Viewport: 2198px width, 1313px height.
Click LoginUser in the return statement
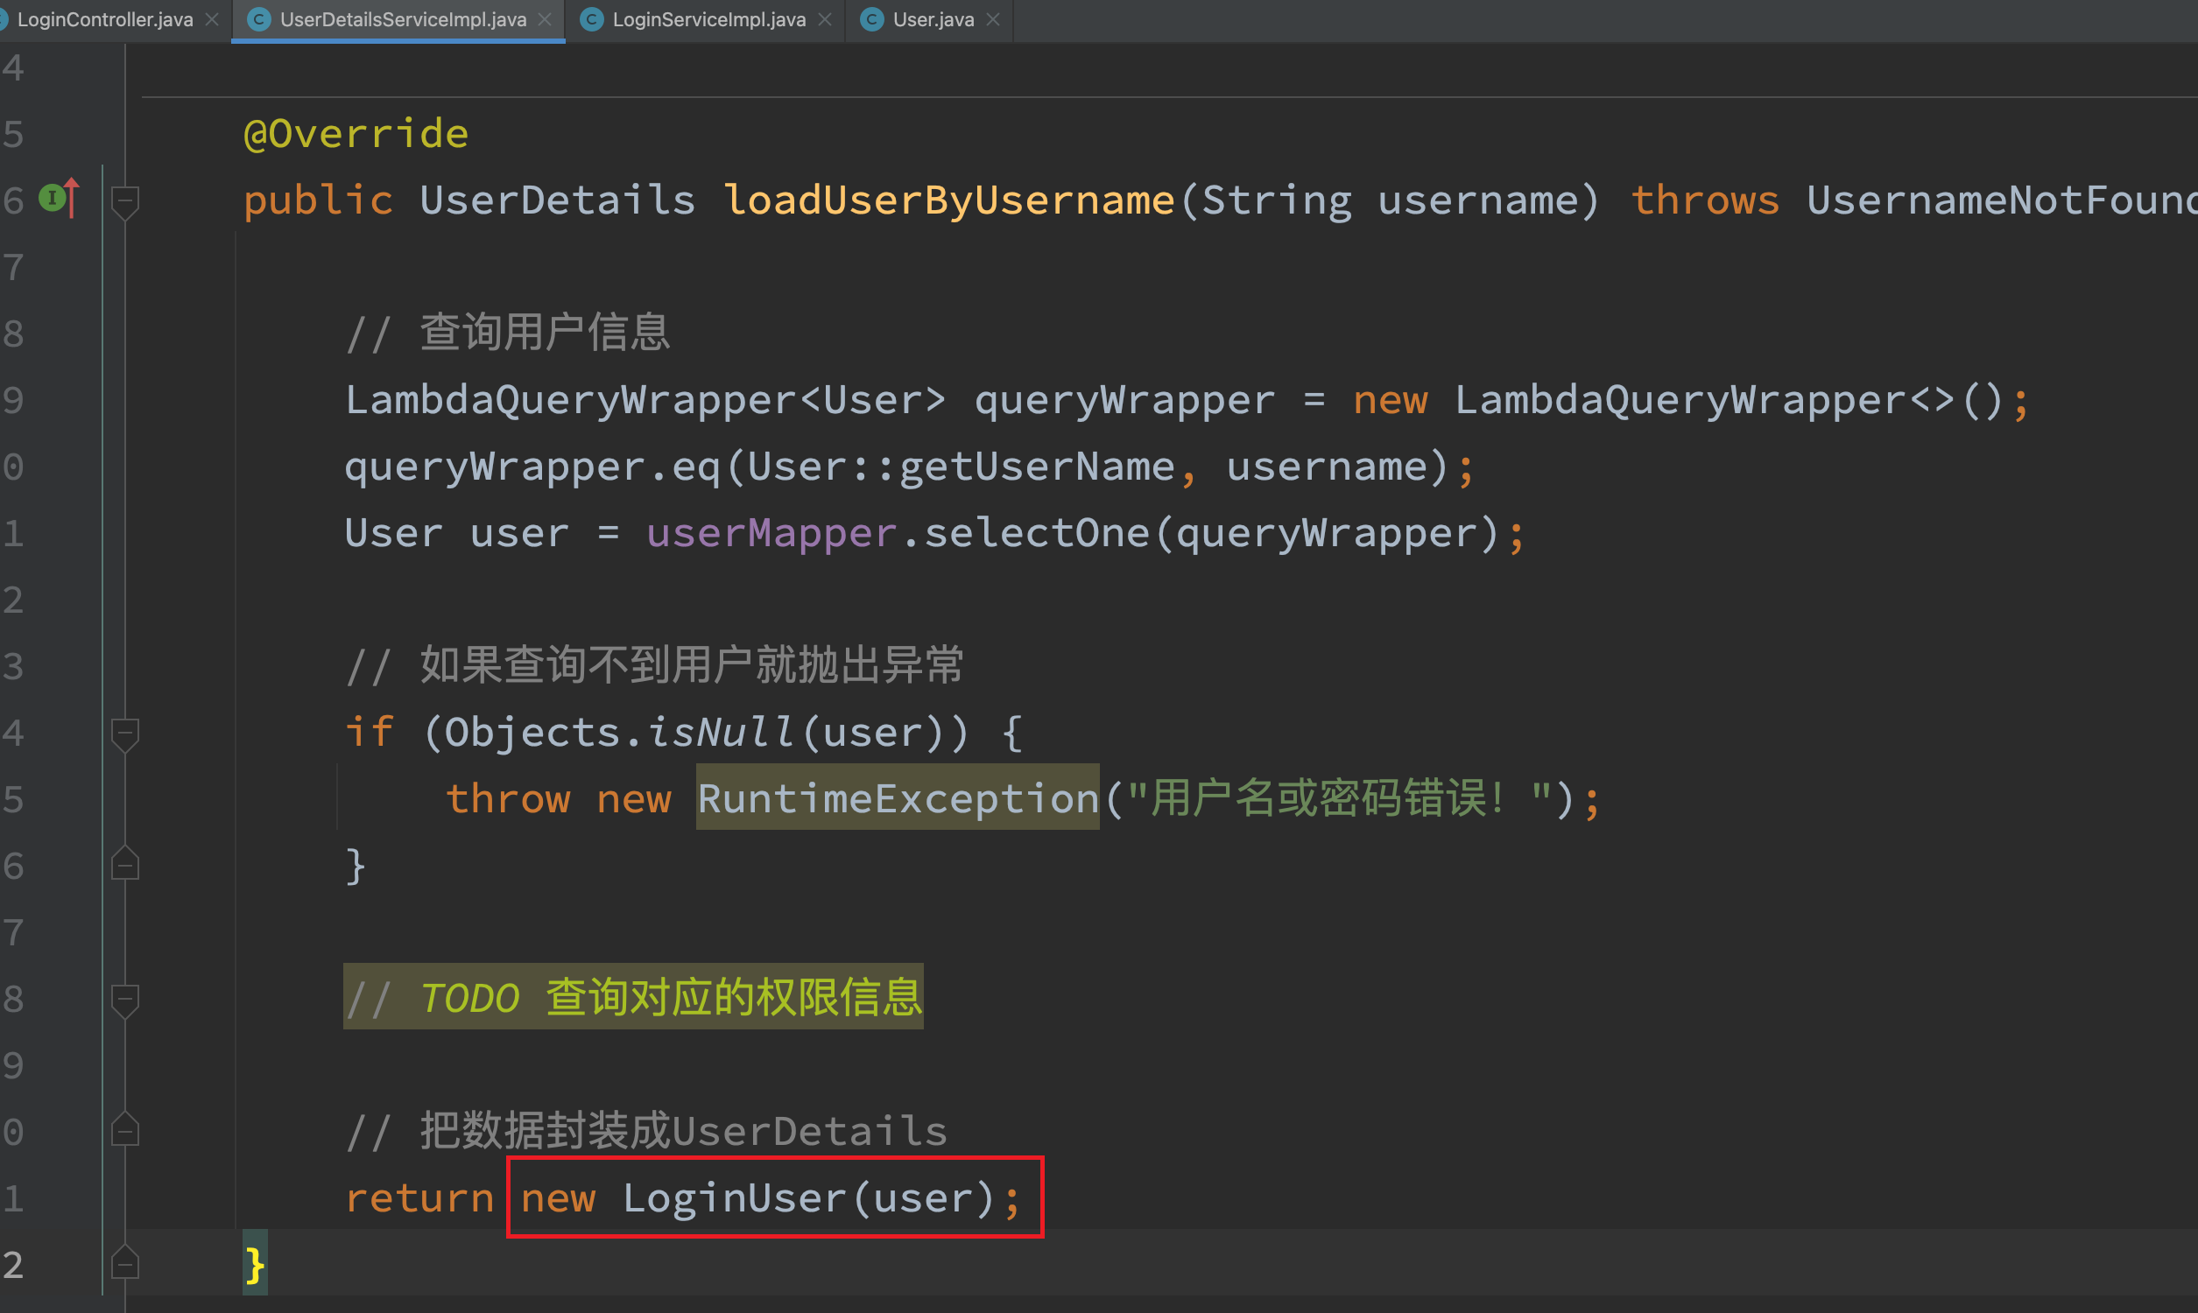point(735,1198)
